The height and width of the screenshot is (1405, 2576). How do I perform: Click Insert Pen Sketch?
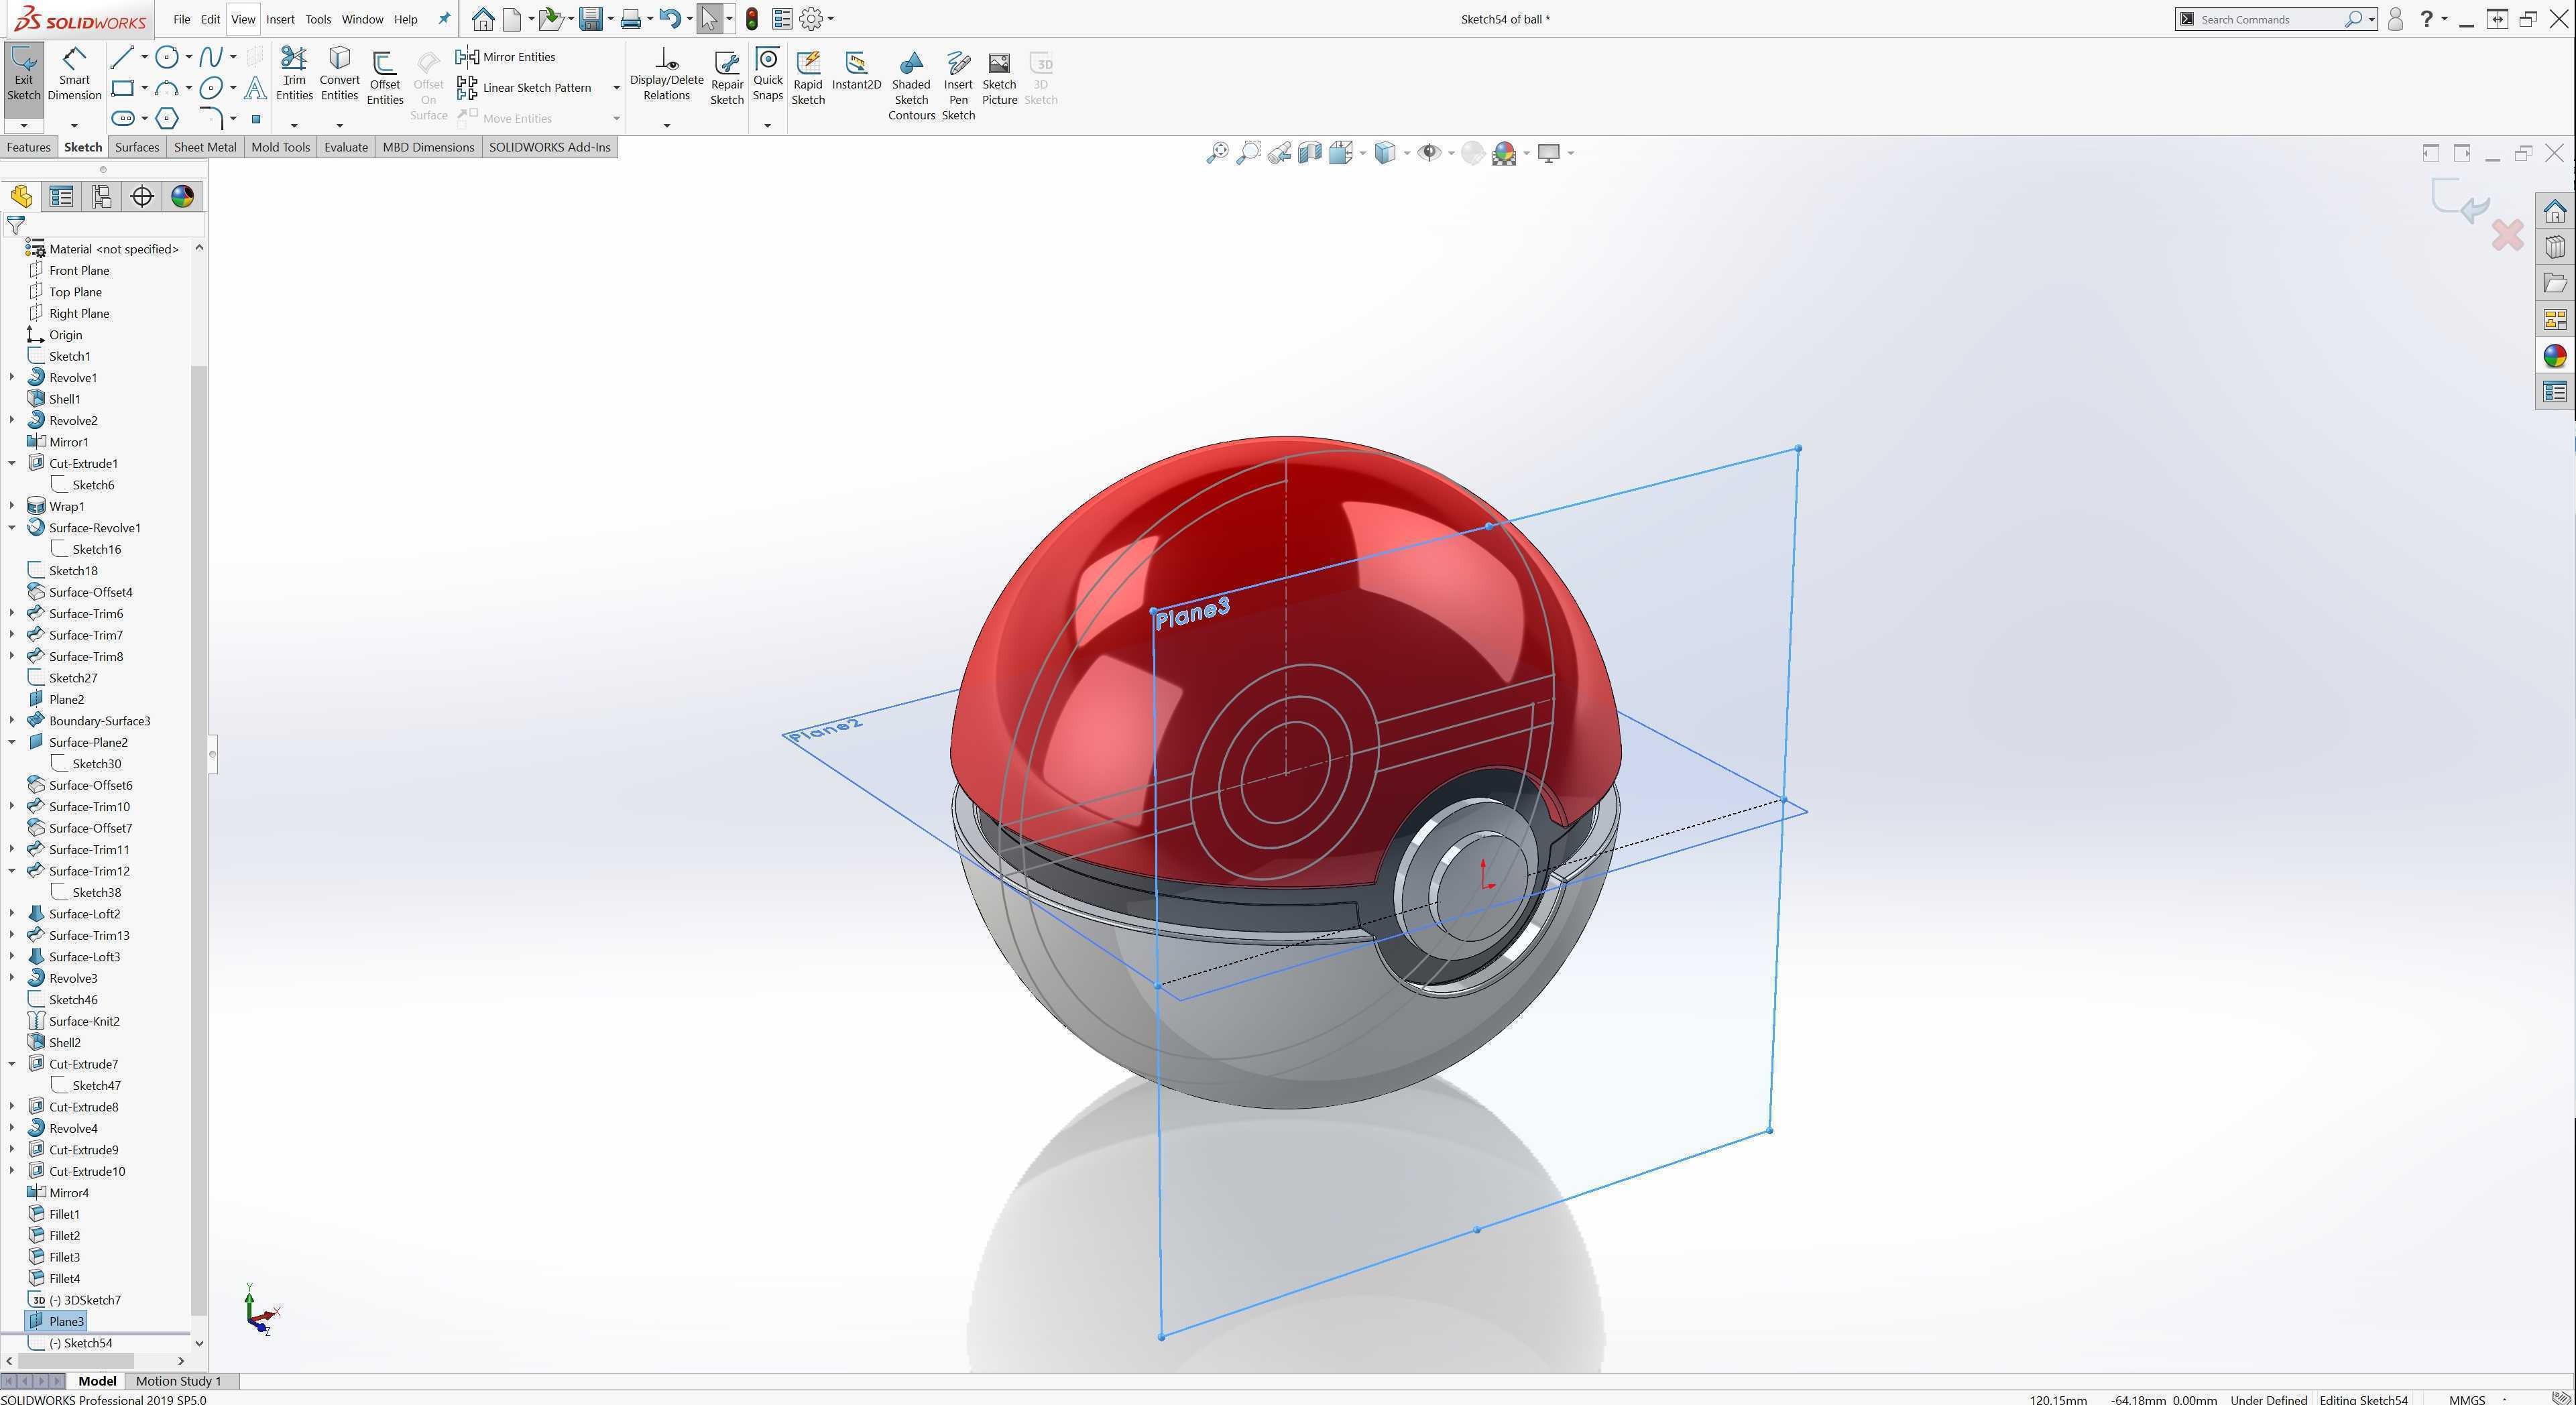(x=958, y=86)
